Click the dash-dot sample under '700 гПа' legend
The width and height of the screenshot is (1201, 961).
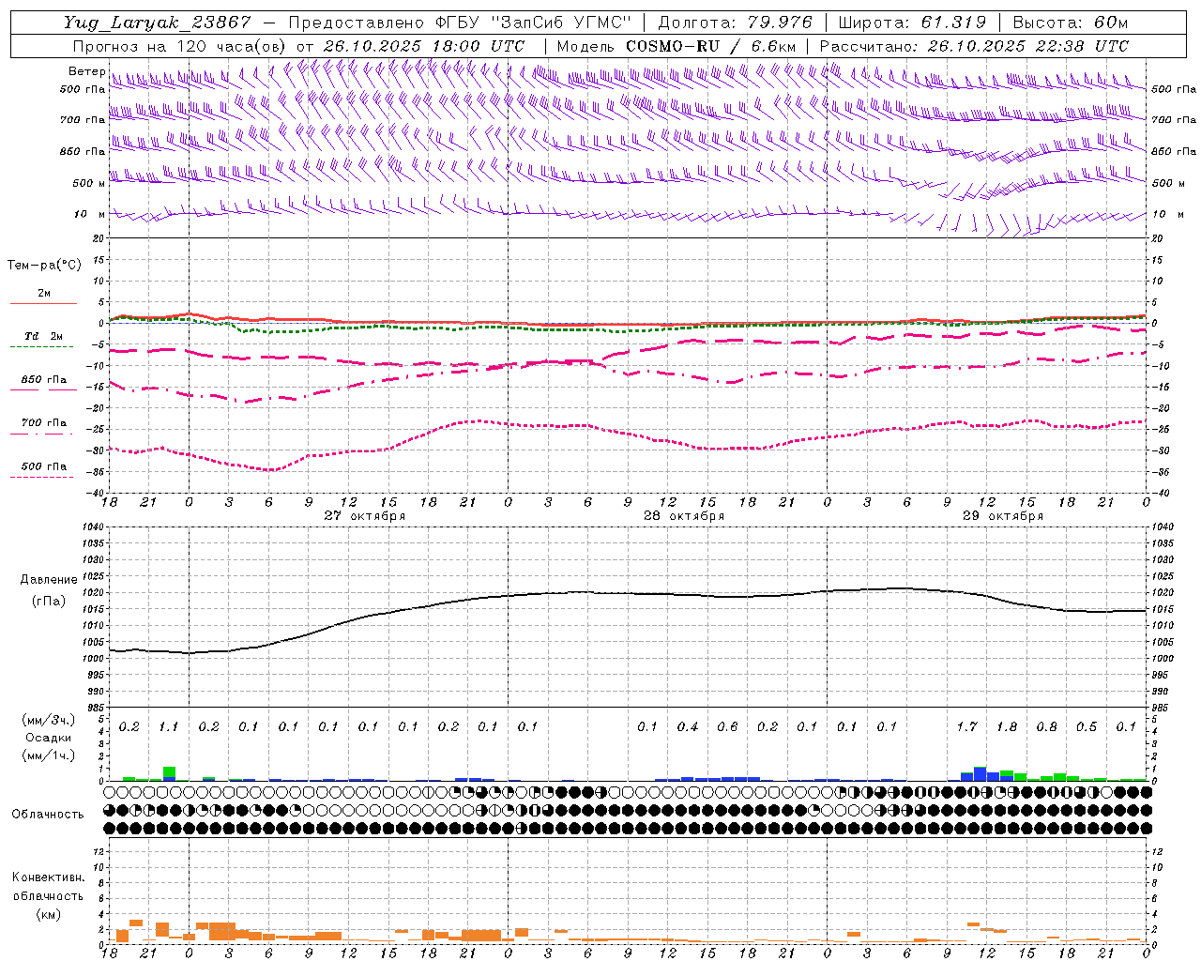pyautogui.click(x=41, y=434)
